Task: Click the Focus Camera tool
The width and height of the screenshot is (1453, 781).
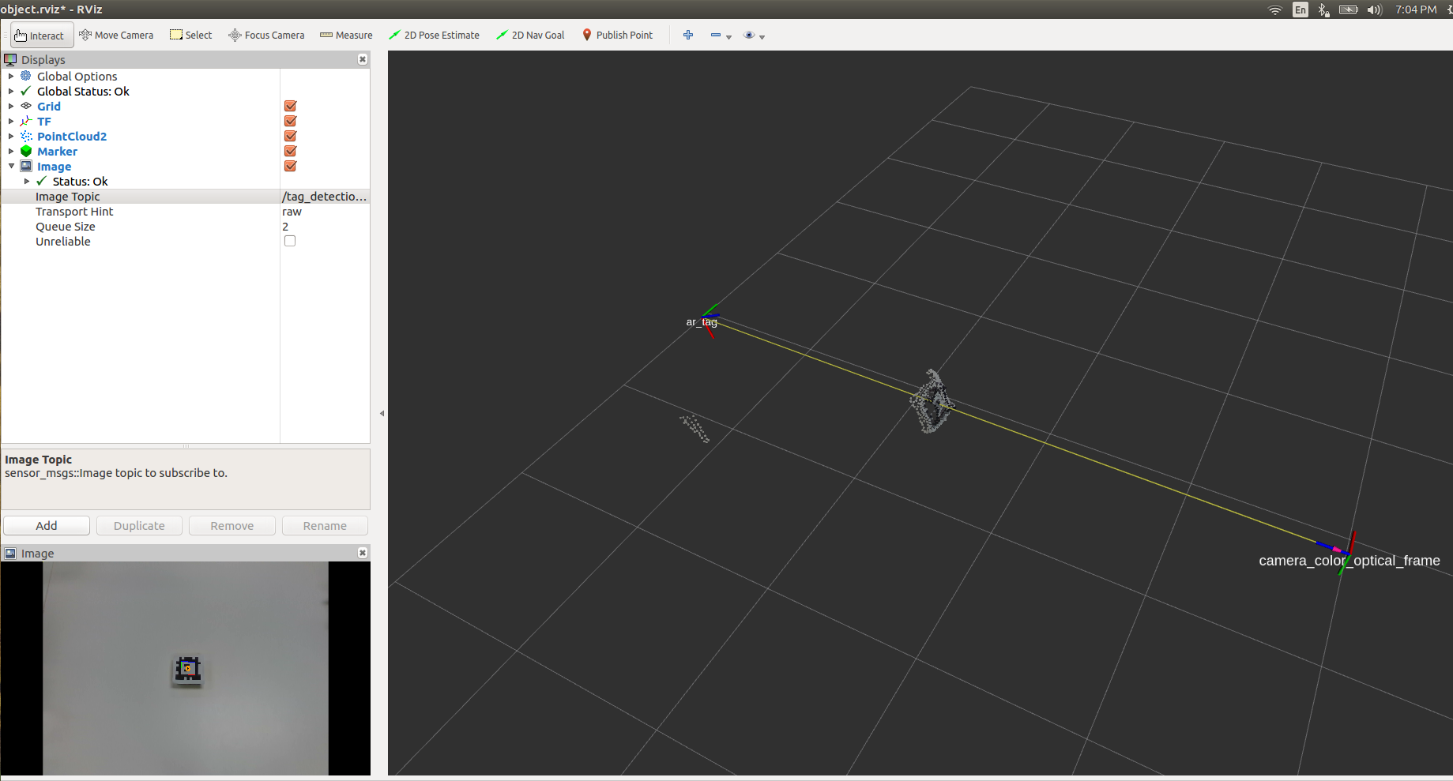Action: pyautogui.click(x=265, y=35)
